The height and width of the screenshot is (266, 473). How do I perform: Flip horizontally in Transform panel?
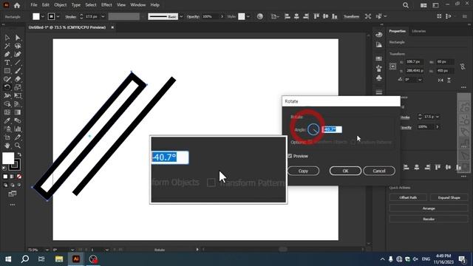440,80
